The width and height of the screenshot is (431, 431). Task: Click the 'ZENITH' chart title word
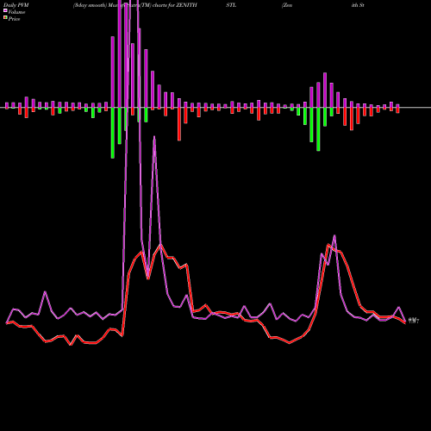186,5
